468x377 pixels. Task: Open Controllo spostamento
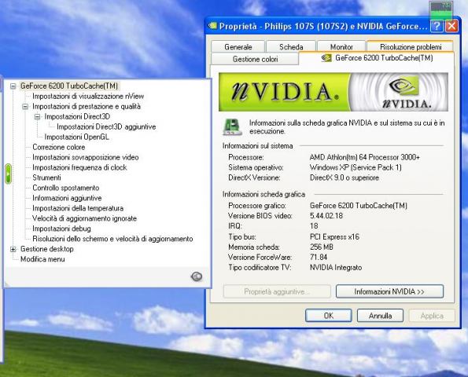tap(65, 188)
